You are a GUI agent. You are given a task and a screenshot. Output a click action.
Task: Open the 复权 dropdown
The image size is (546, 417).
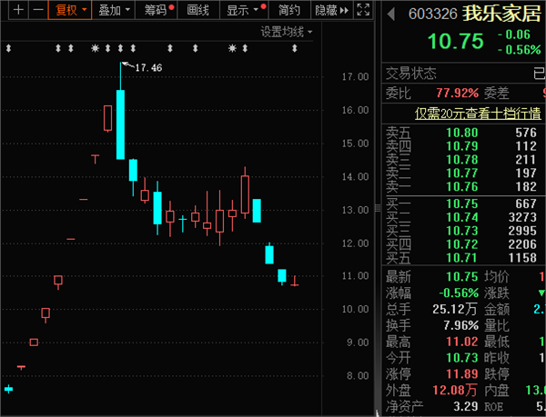click(70, 10)
